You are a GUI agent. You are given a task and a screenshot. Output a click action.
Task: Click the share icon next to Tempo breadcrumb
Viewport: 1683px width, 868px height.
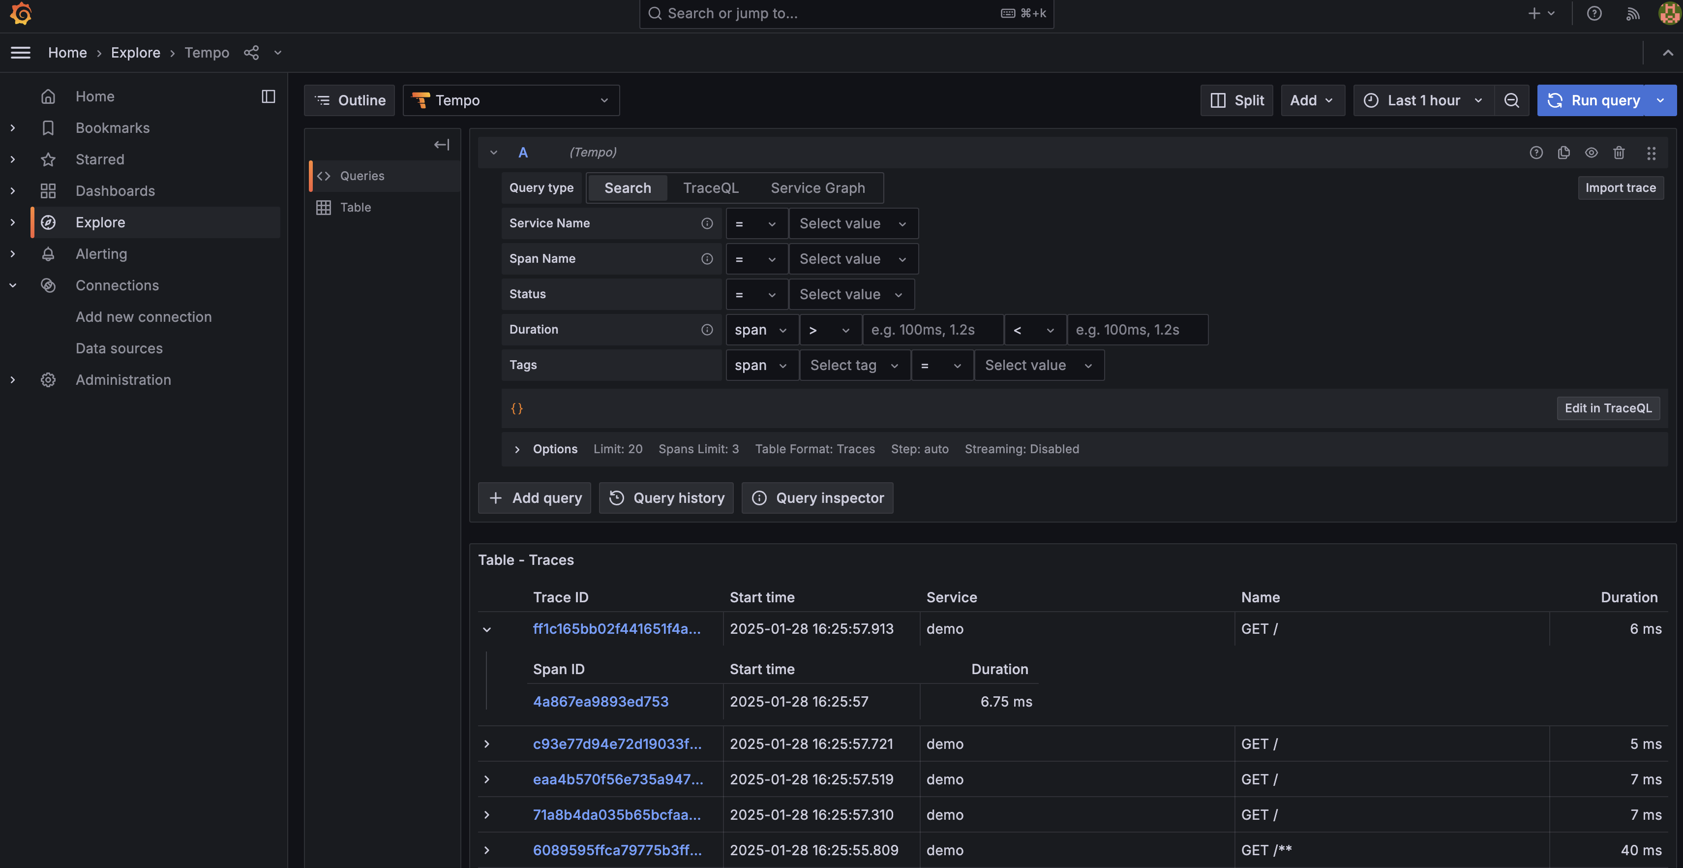(251, 52)
